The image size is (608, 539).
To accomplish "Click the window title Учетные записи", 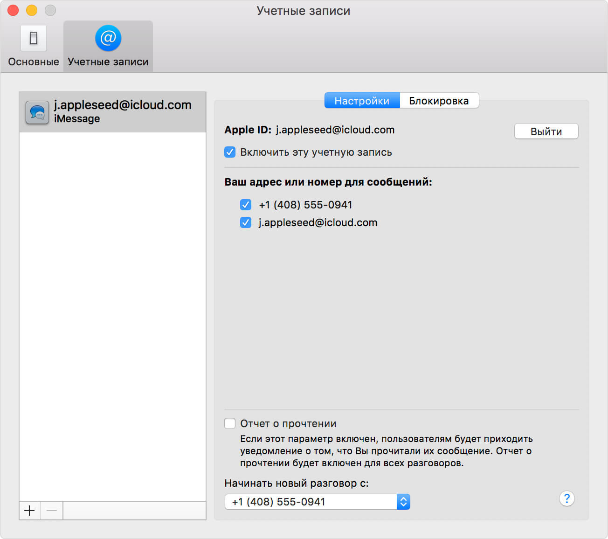I will pos(303,11).
